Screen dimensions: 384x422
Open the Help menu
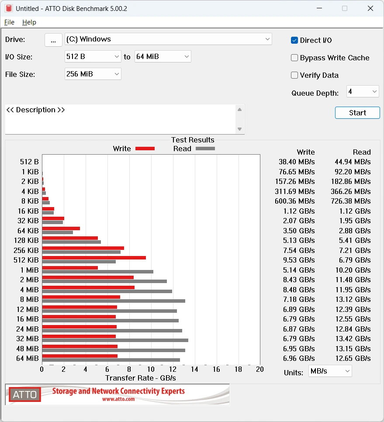point(29,22)
